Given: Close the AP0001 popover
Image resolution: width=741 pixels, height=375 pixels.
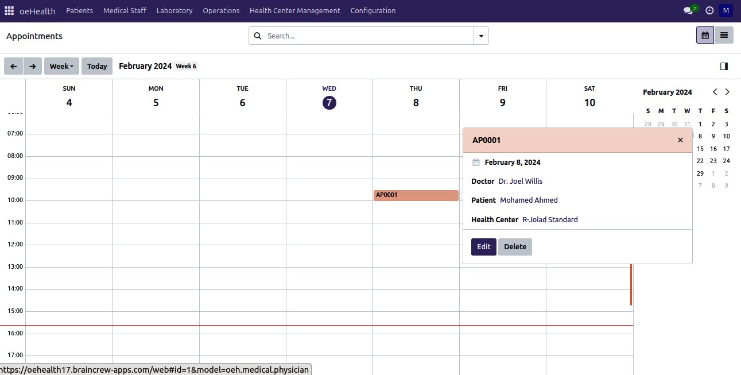Looking at the screenshot, I should pyautogui.click(x=680, y=140).
